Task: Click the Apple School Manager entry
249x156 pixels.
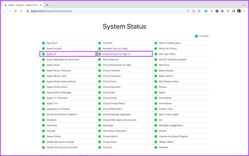Action: click(59, 92)
